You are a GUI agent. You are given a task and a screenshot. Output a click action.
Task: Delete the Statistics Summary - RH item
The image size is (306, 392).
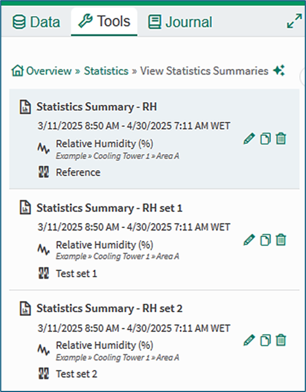[281, 139]
